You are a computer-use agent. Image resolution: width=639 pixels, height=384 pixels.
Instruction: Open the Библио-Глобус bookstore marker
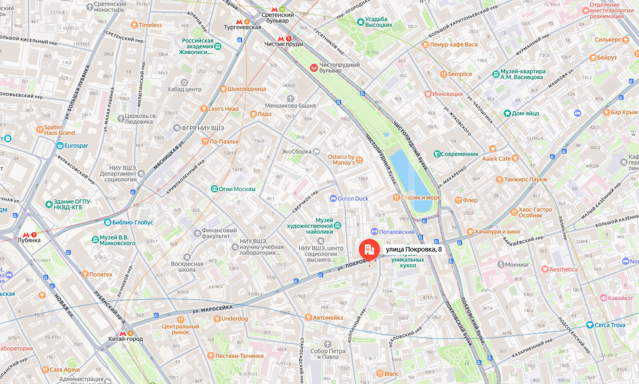point(108,222)
